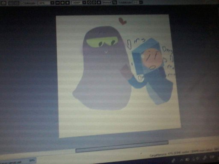219x164 pixels.
Task: Select the open document tab at bottom-left
Action: pyautogui.click(x=18, y=161)
